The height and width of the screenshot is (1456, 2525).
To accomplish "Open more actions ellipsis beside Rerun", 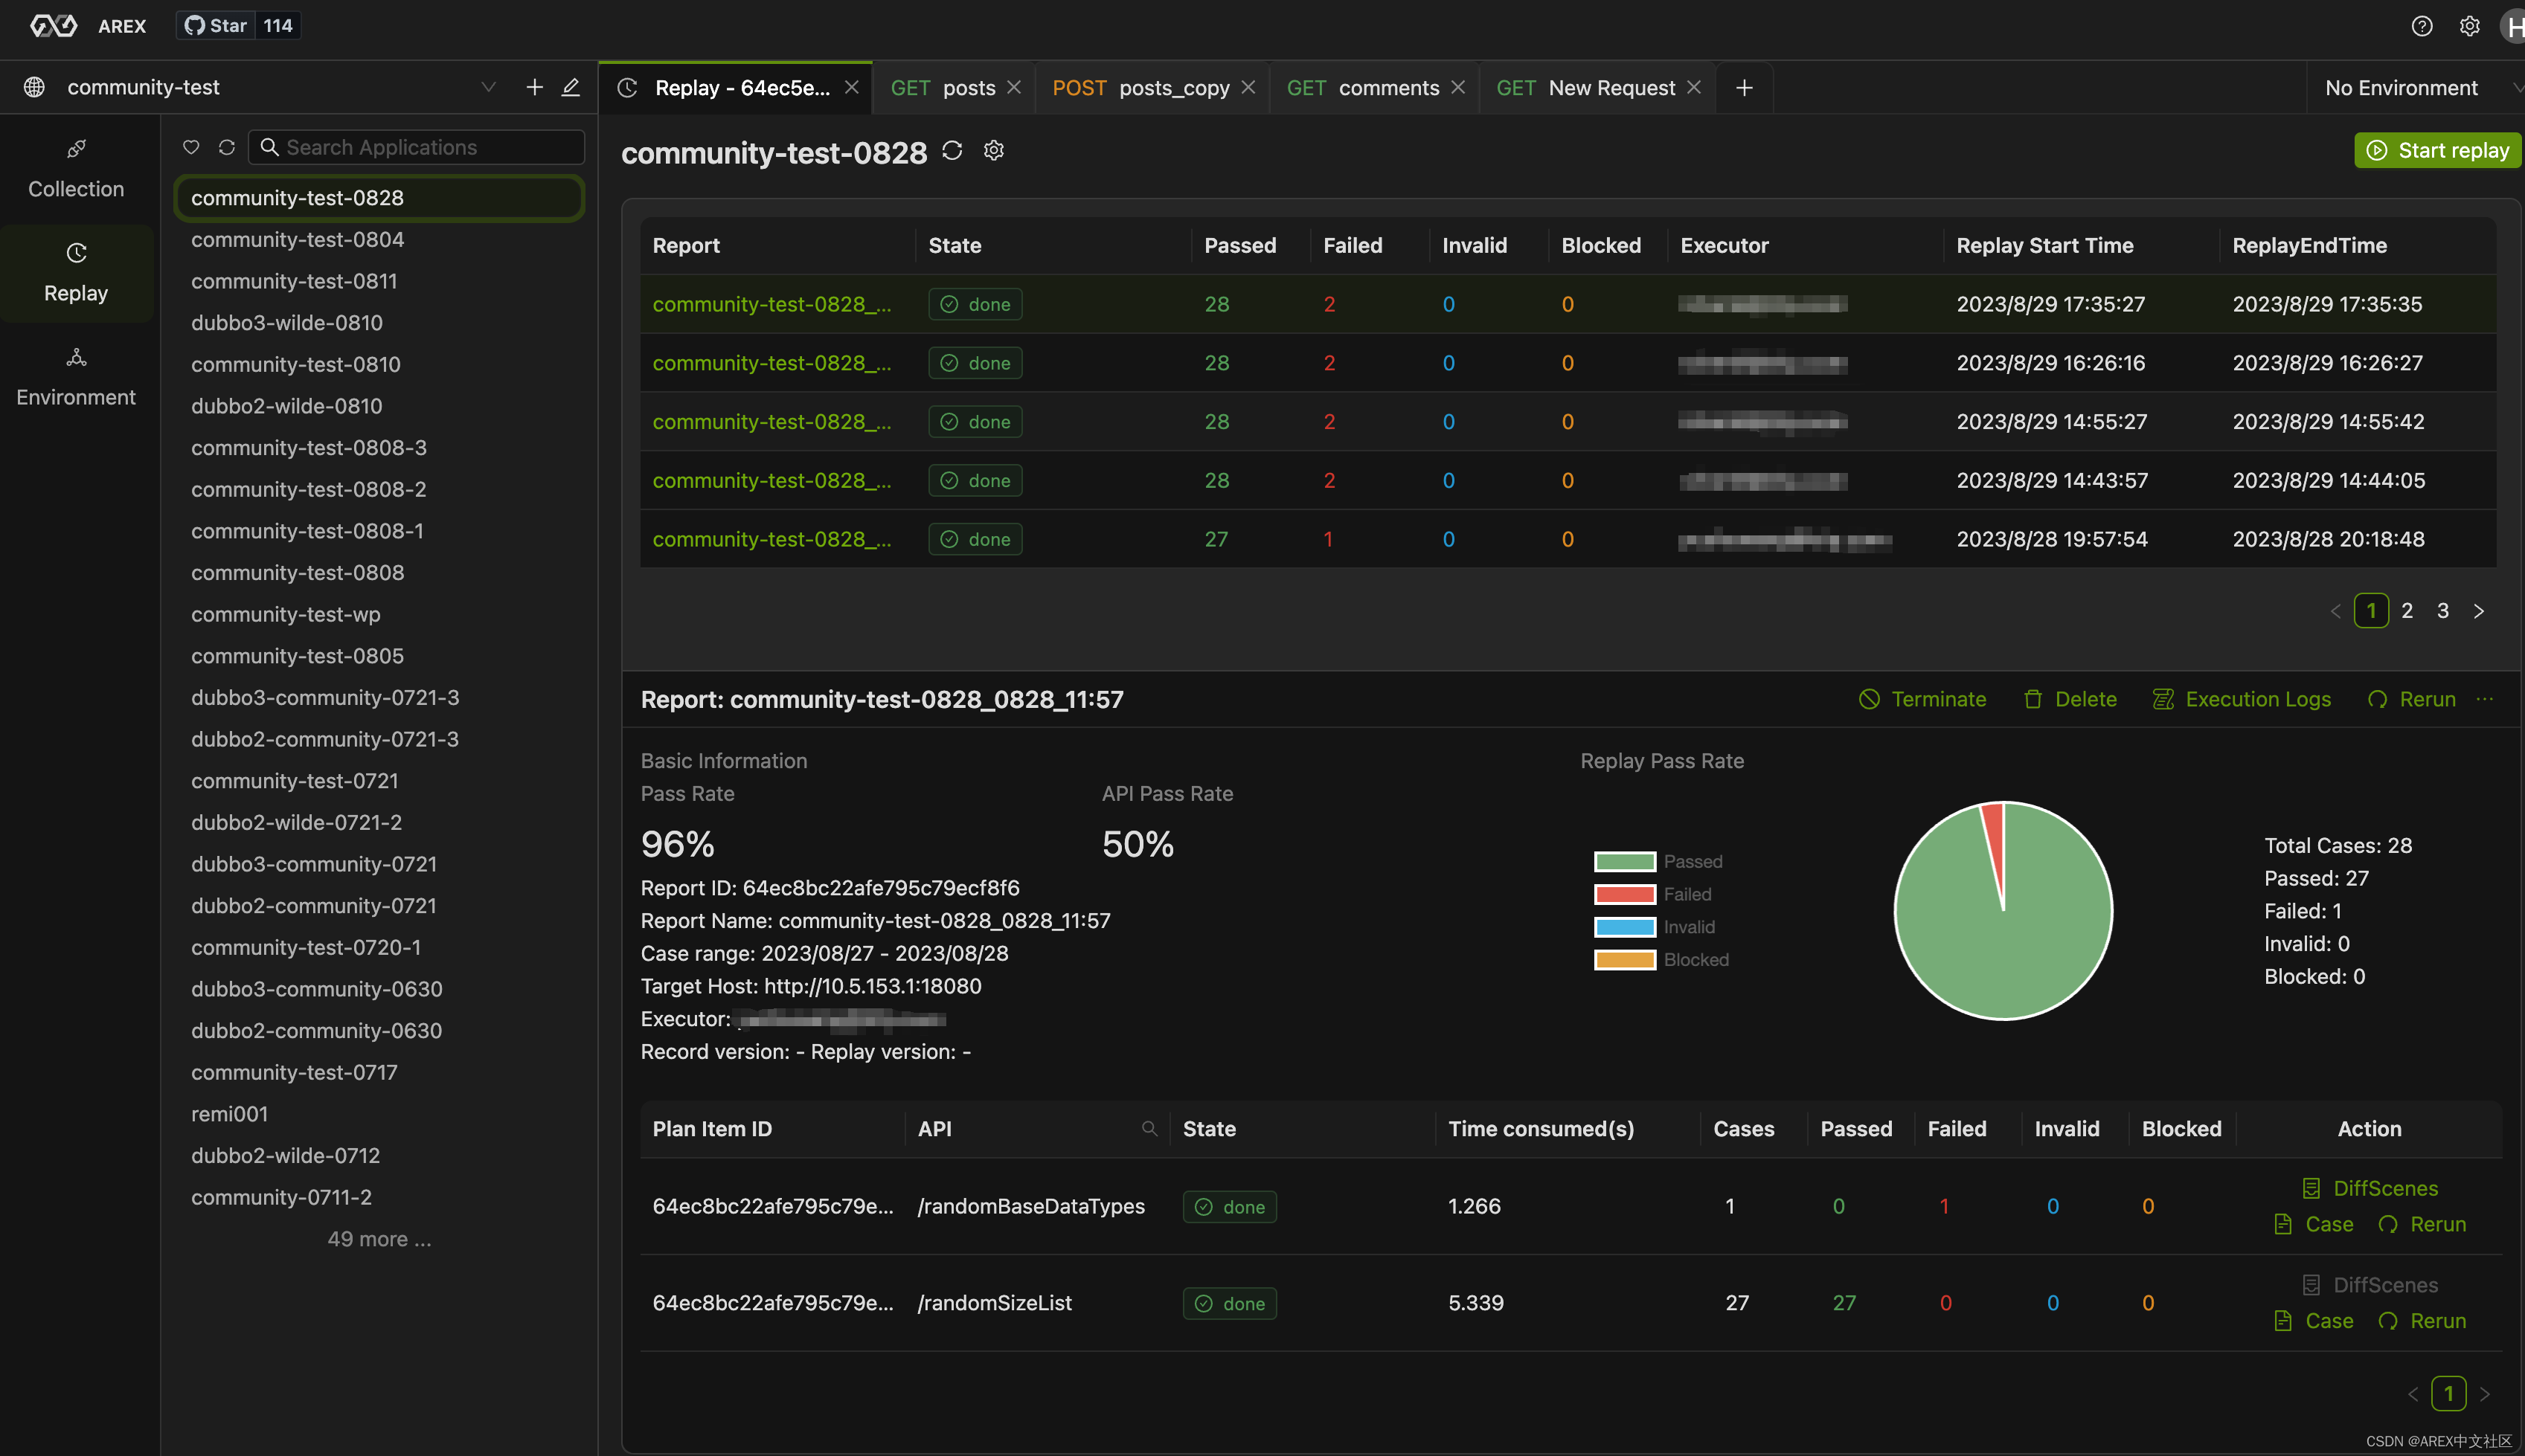I will click(x=2485, y=699).
